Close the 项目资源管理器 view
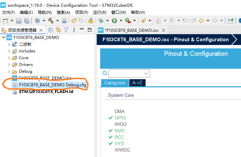This screenshot has height=157, width=241. [41, 30]
